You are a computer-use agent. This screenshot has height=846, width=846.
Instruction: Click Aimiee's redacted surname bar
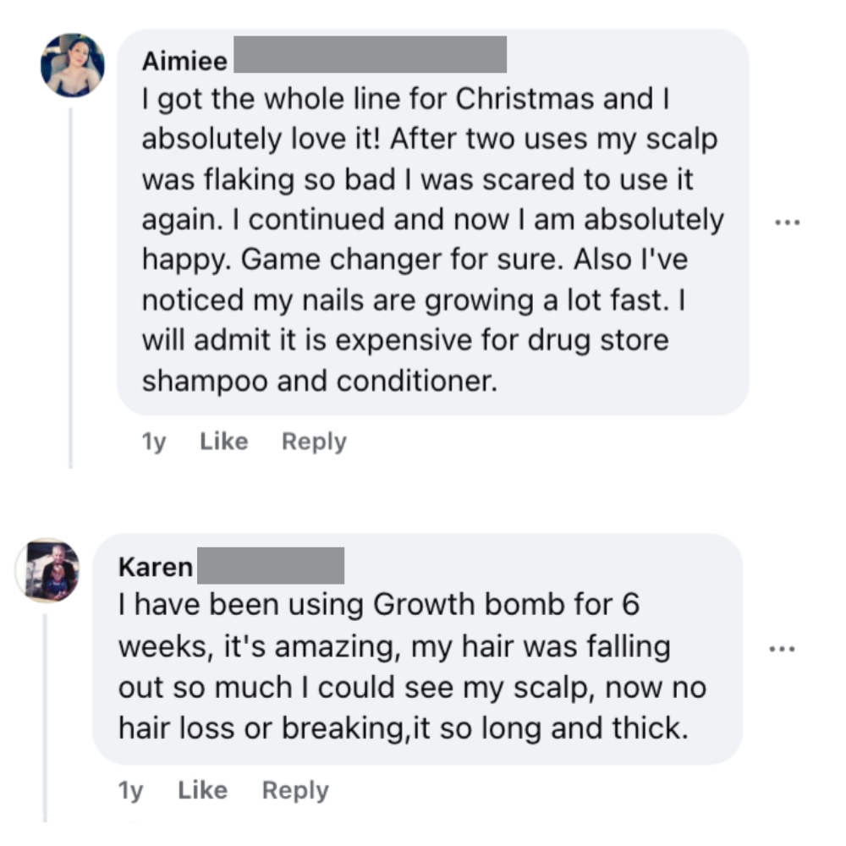[x=369, y=55]
